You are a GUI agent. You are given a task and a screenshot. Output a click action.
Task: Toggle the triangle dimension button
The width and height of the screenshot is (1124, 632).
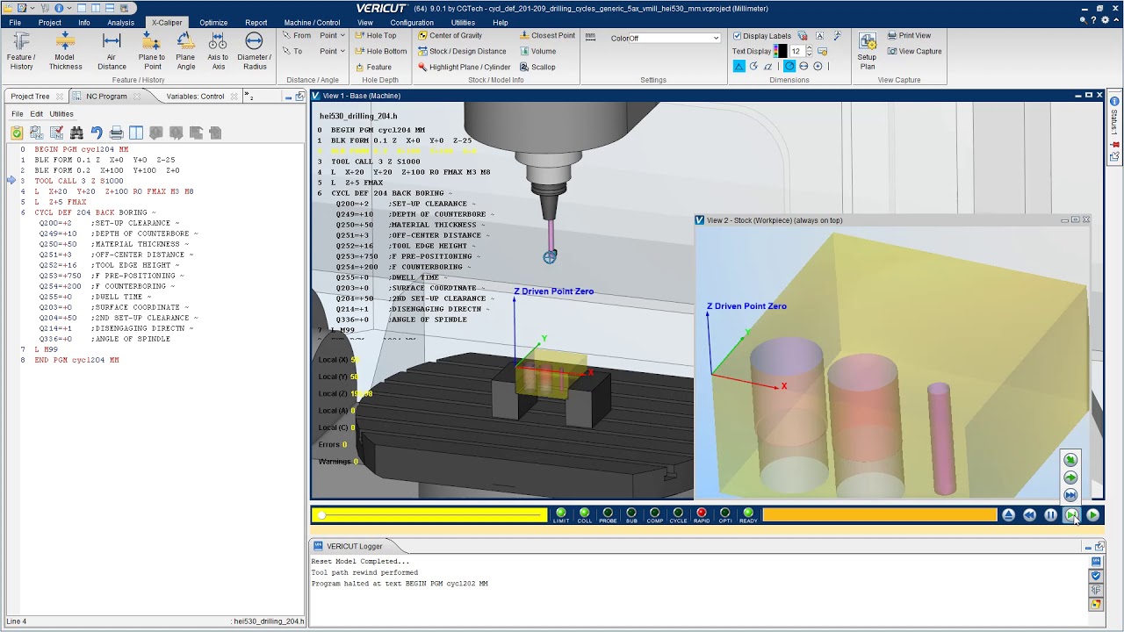pos(739,67)
